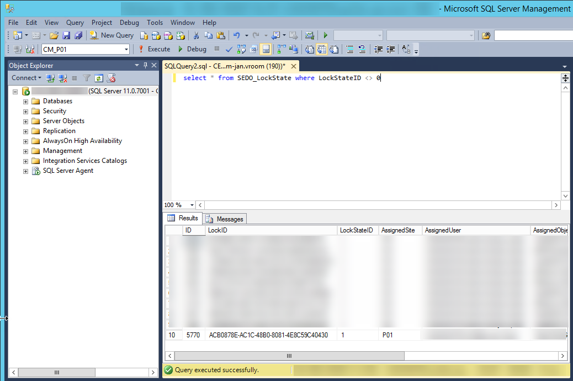This screenshot has height=381, width=573.
Task: Expand the Security tree node
Action: pyautogui.click(x=25, y=111)
